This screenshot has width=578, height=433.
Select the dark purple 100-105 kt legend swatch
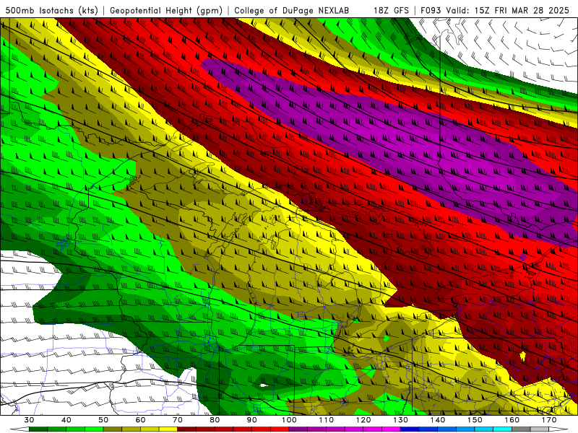298,429
